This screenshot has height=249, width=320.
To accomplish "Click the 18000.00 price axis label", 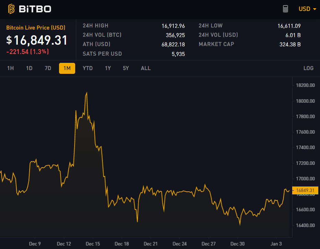I will [305, 101].
